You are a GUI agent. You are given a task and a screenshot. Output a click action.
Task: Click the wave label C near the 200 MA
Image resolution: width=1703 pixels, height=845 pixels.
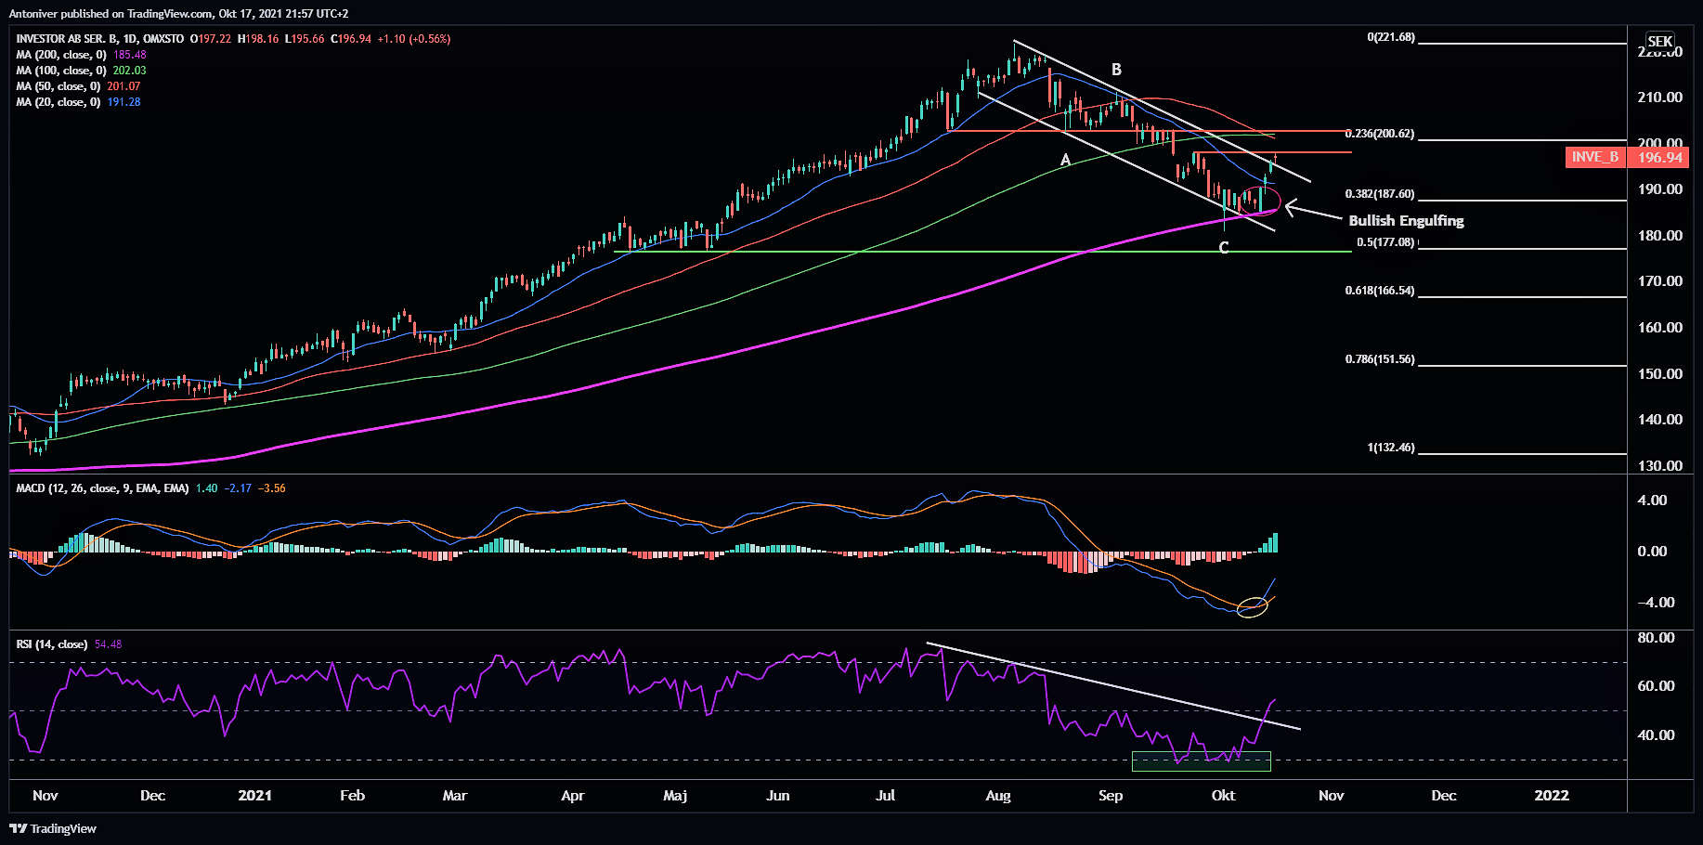(x=1223, y=248)
